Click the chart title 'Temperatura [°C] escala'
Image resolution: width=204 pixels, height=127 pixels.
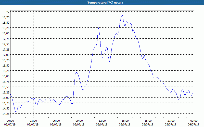point(105,3)
